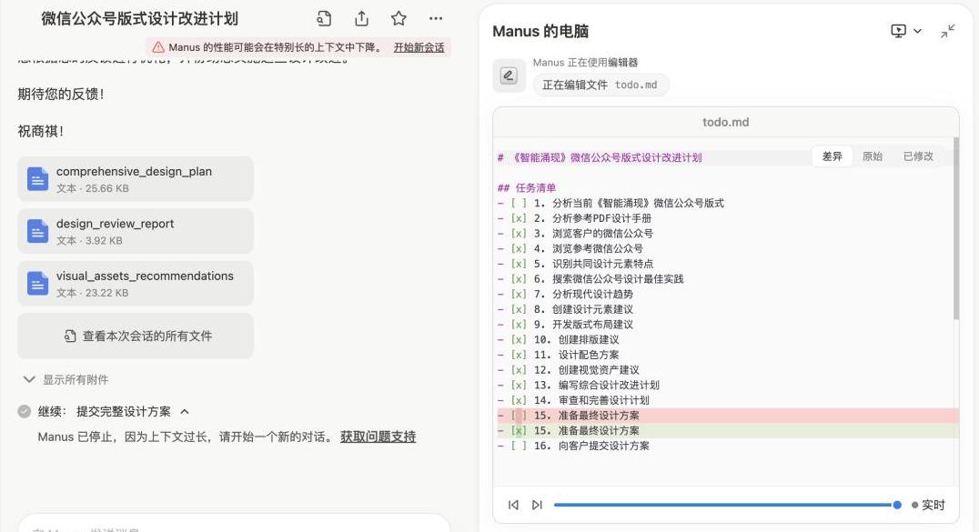
Task: Click task line 12. 创建视觉资产建议
Action: click(x=568, y=369)
